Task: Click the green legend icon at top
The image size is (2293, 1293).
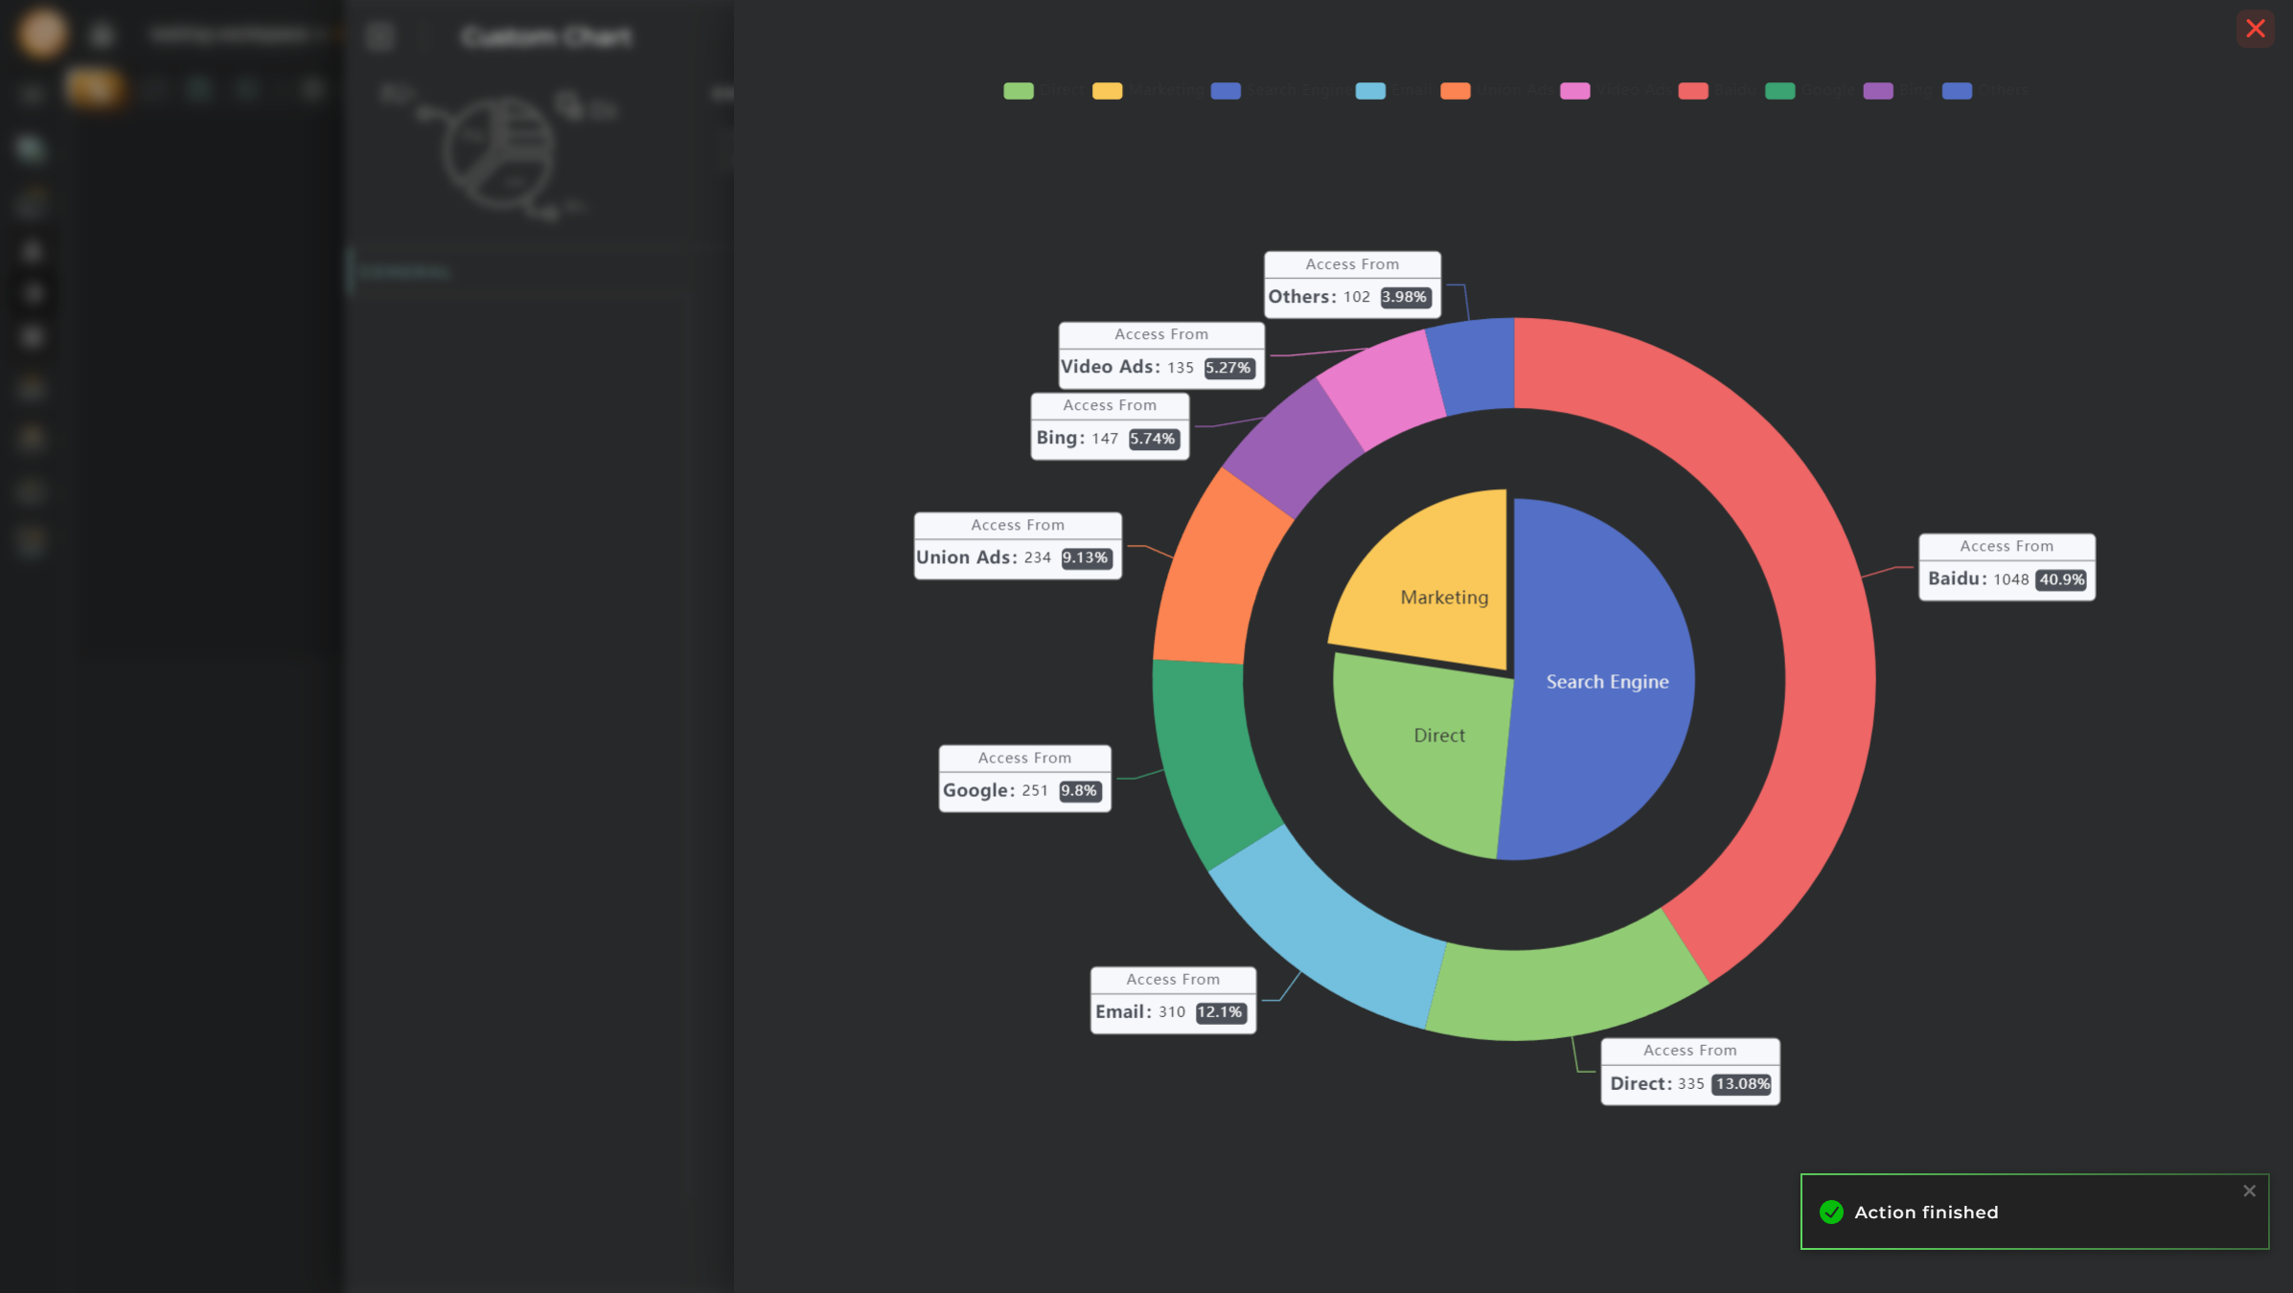Action: (x=1019, y=90)
